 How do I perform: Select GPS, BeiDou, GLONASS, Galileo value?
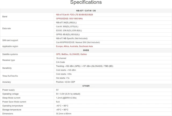[71, 54]
